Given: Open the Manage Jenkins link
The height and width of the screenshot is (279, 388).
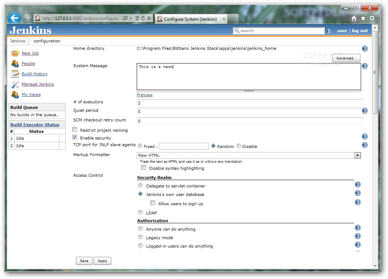Looking at the screenshot, I should 38,84.
